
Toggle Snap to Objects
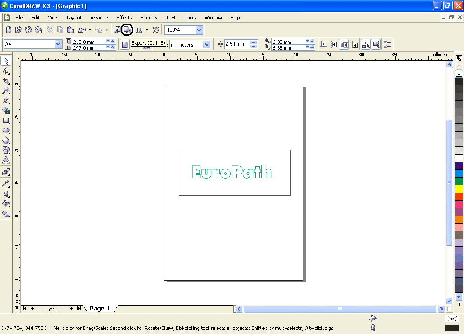[x=344, y=45]
